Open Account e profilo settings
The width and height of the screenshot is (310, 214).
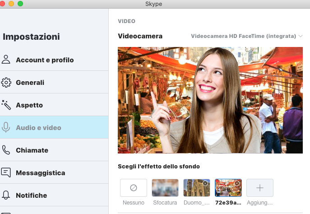[x=54, y=60]
